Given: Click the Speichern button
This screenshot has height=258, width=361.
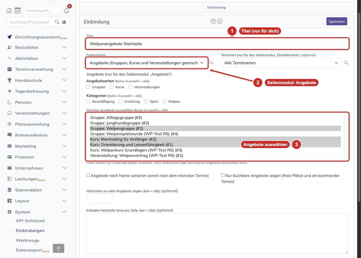Looking at the screenshot, I should [x=337, y=21].
